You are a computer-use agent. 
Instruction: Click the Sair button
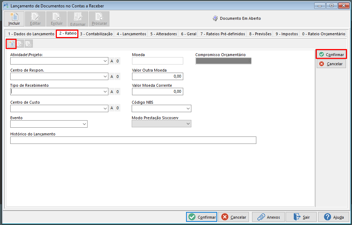[x=301, y=217]
